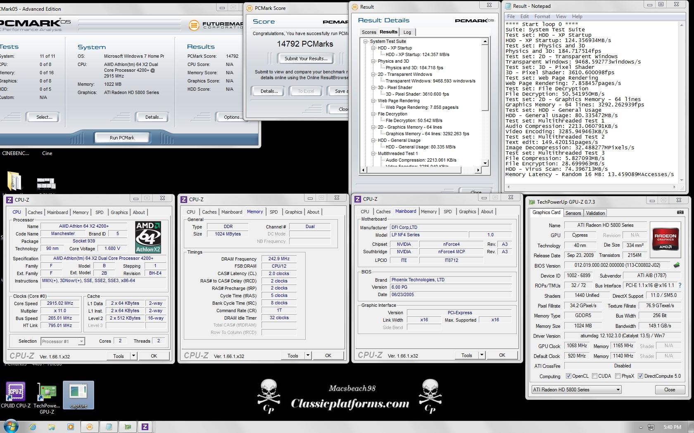Open SPD tab in the Mainboard CPU-Z window
Image resolution: width=694 pixels, height=433 pixels.
click(x=447, y=212)
